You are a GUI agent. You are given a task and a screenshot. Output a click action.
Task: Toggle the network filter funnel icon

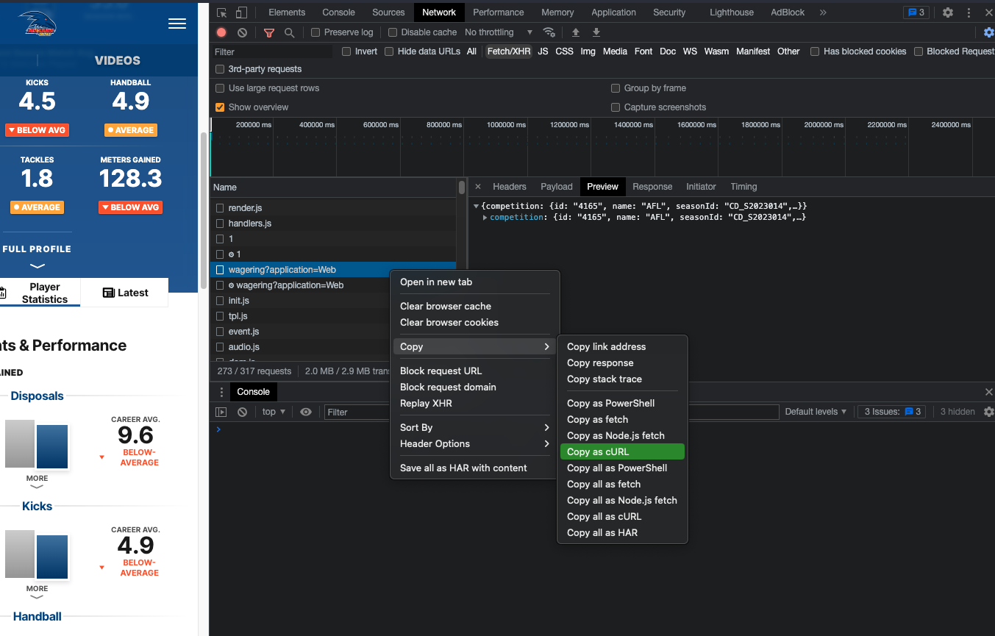click(269, 32)
